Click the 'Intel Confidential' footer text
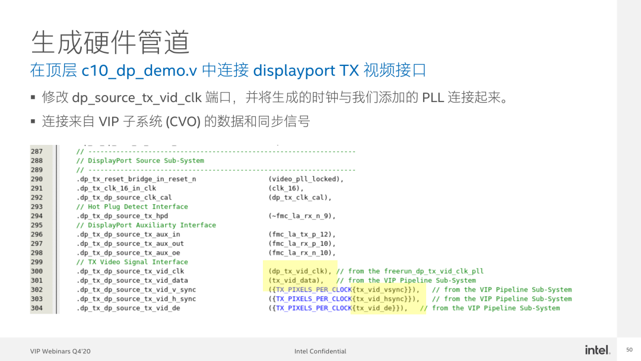The image size is (641, 361). click(320, 351)
